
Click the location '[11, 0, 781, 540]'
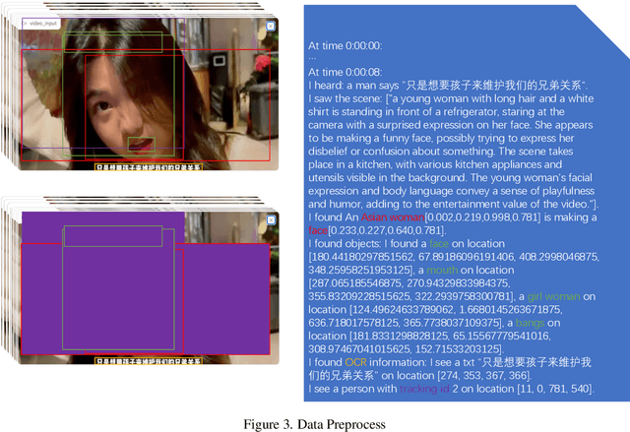click(555, 389)
